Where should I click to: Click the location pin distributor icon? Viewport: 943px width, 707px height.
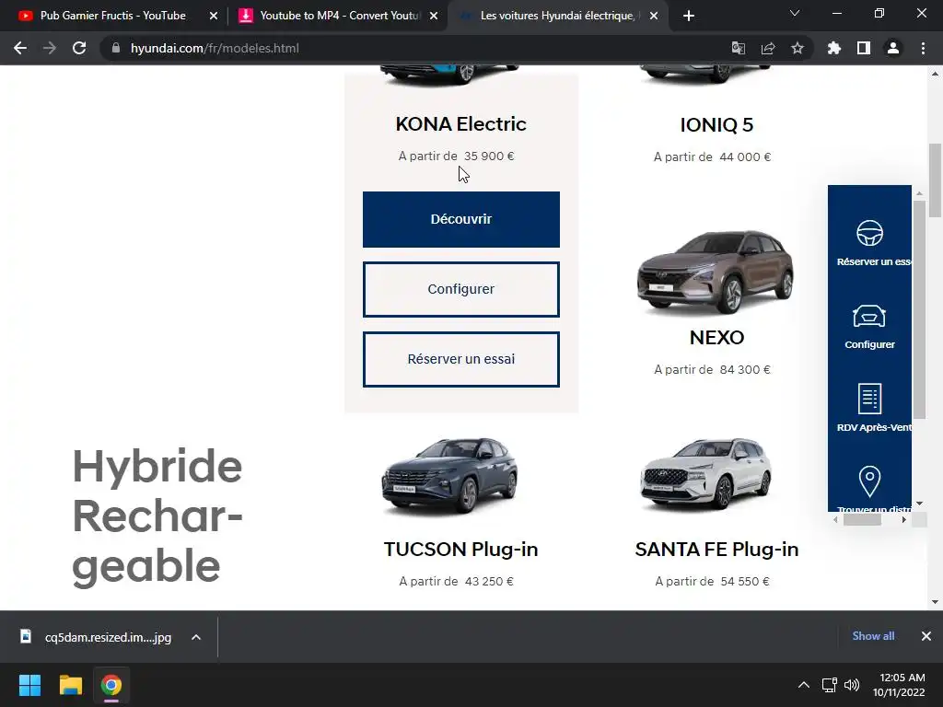(x=869, y=481)
